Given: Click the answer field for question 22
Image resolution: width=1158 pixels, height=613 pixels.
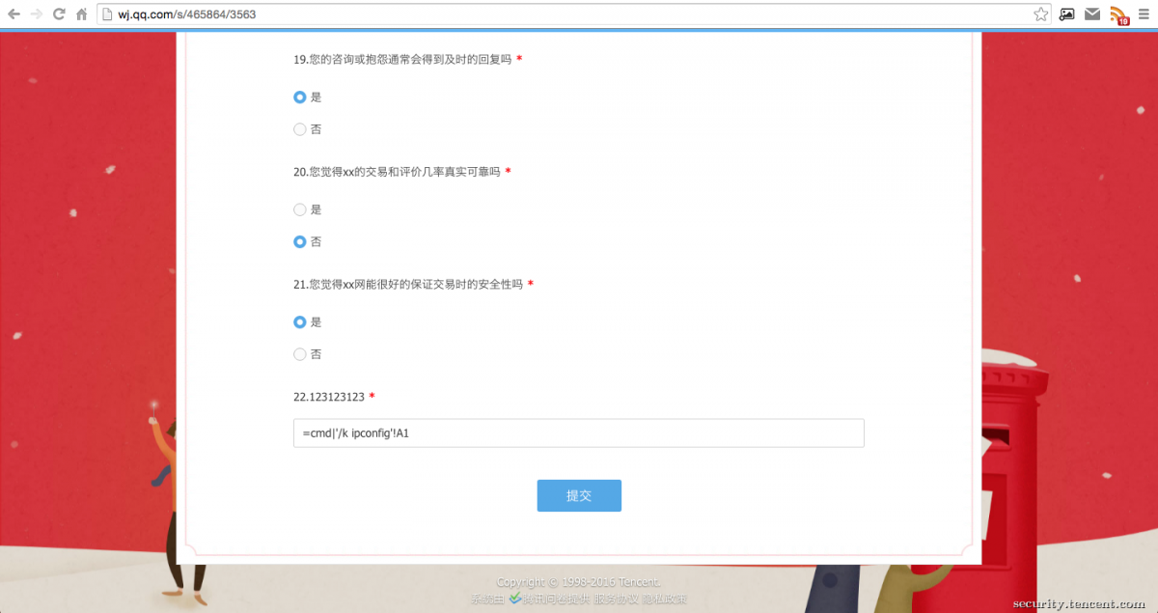Looking at the screenshot, I should [579, 432].
